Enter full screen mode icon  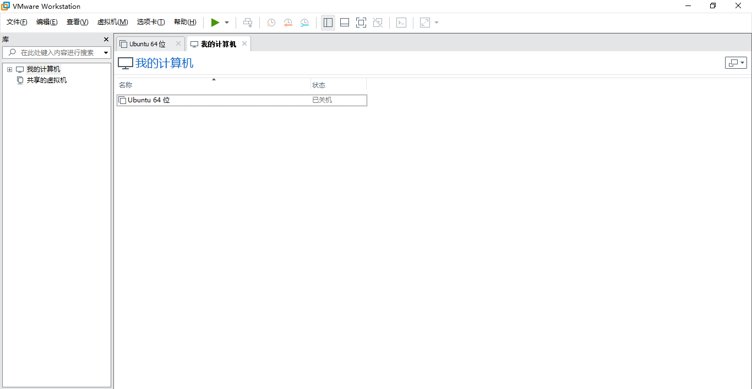[361, 23]
